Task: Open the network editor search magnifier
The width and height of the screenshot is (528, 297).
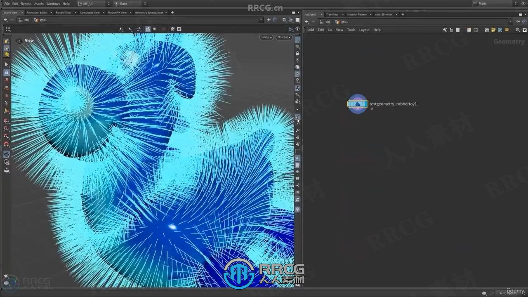Action: point(518,30)
